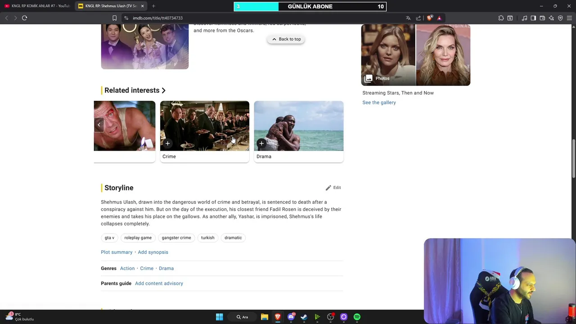Image resolution: width=576 pixels, height=324 pixels.
Task: Select the gta v keyword chip
Action: 109,238
